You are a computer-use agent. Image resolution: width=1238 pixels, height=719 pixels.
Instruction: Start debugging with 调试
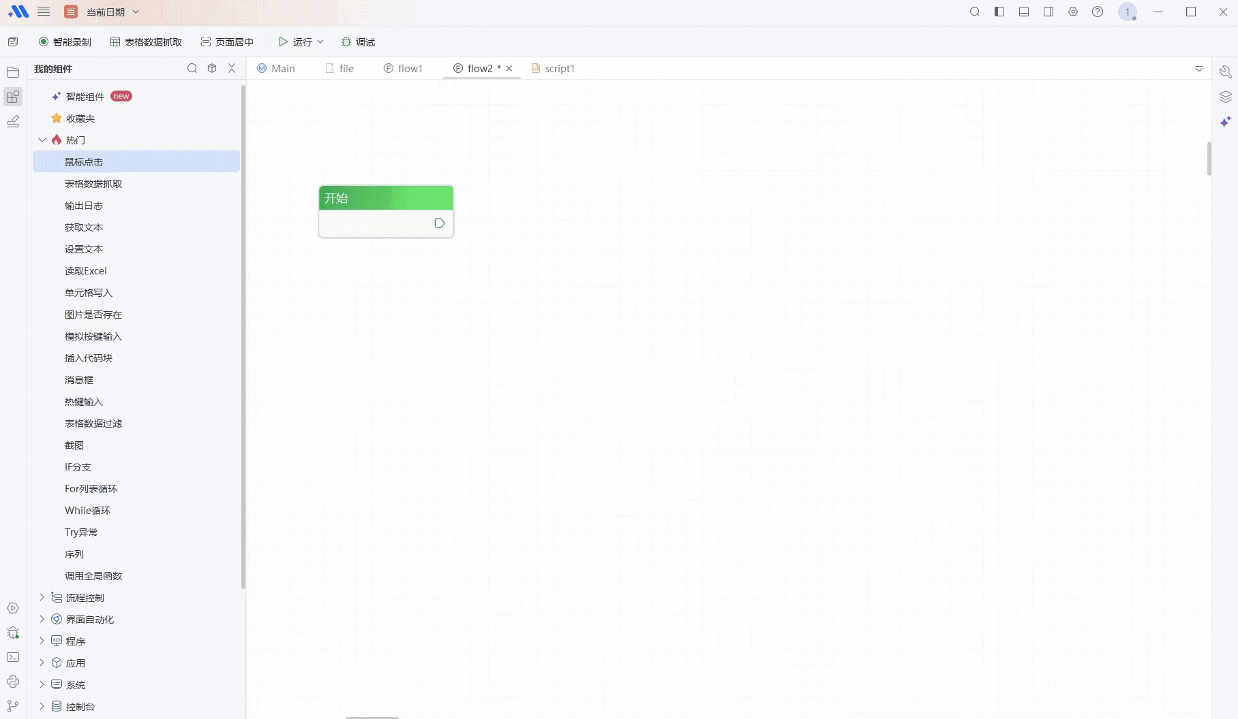pos(358,42)
